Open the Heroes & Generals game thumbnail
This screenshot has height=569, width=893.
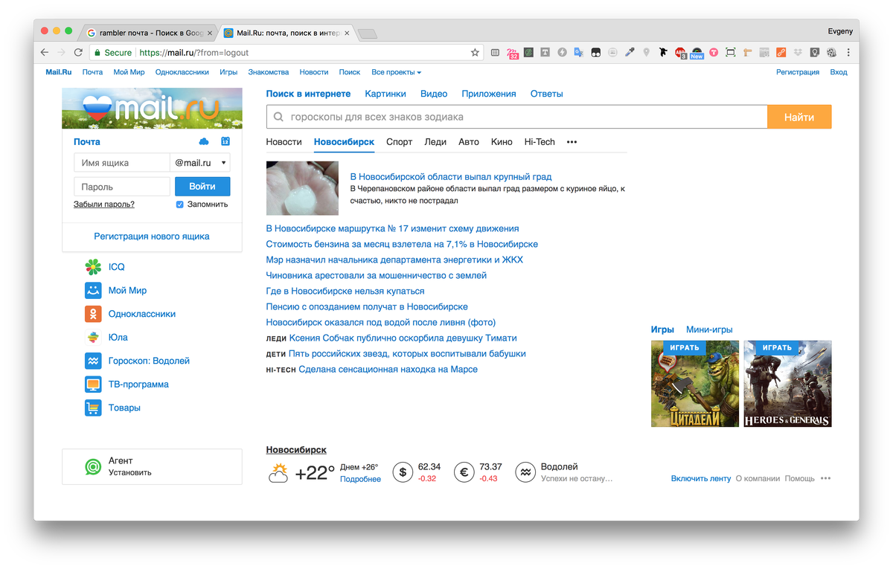[x=787, y=384]
